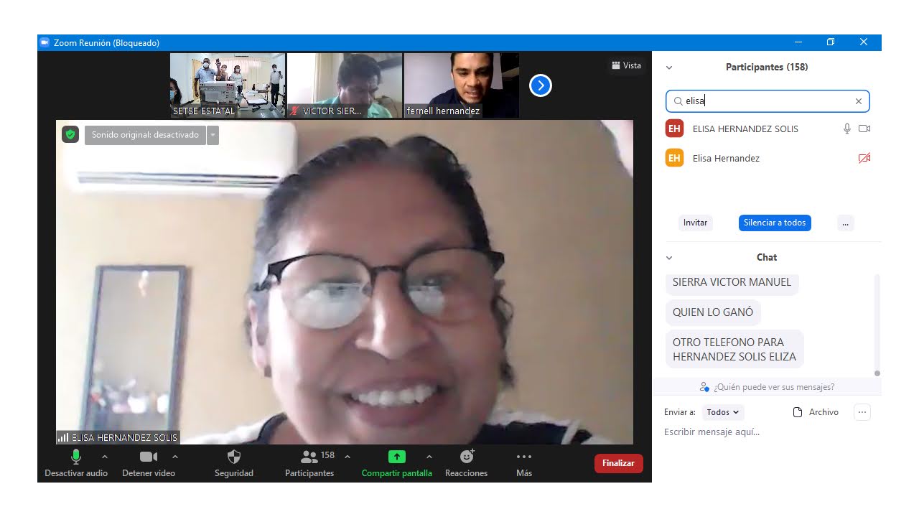Click the Invitar button
The height and width of the screenshot is (517, 919).
[x=696, y=223]
